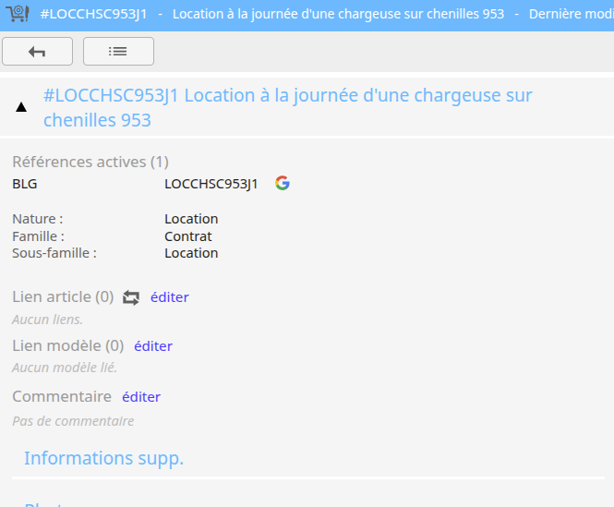Viewport: 614px width, 507px height.
Task: Select the LOCCHSC953J1 reference value
Action: pos(211,184)
